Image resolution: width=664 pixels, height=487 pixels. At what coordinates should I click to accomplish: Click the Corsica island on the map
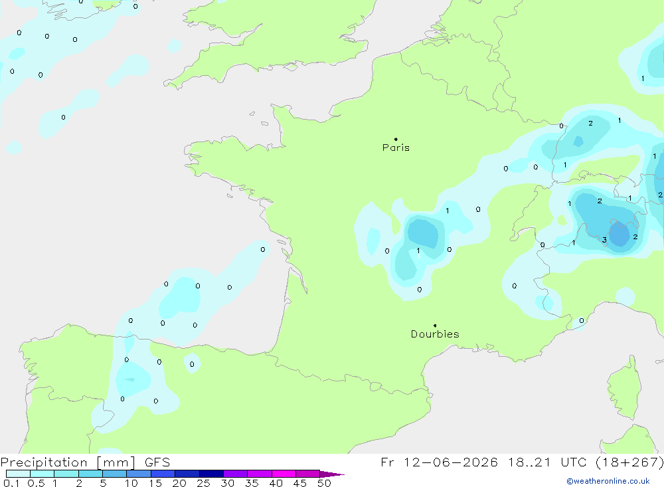tap(623, 388)
